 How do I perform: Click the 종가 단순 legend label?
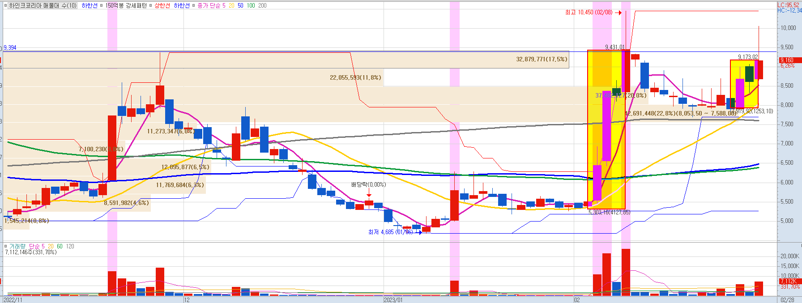[x=209, y=6]
